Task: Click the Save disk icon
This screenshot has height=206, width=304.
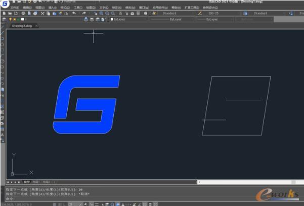Action: coord(16,13)
